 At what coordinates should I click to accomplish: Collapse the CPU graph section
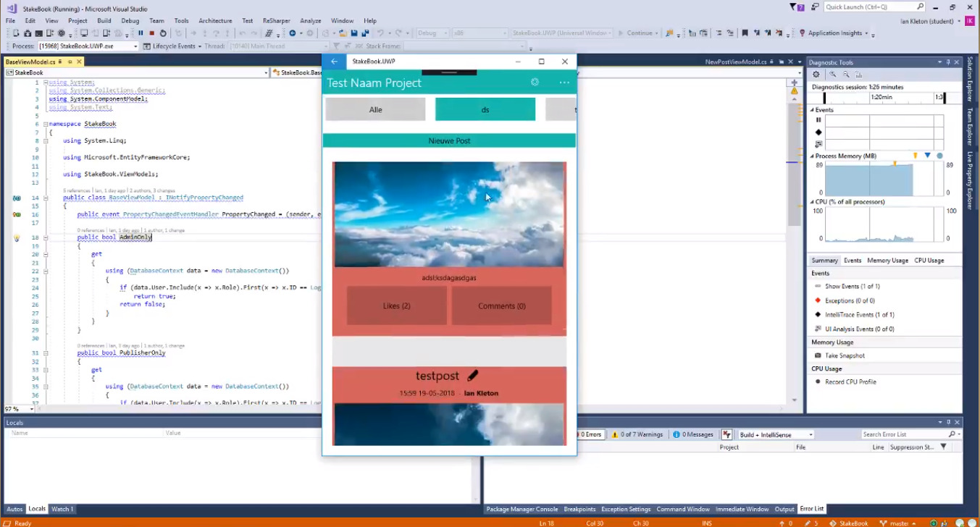click(x=812, y=202)
